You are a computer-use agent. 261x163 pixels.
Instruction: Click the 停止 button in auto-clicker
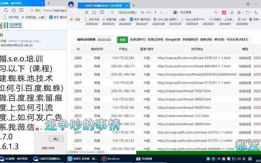point(56,139)
